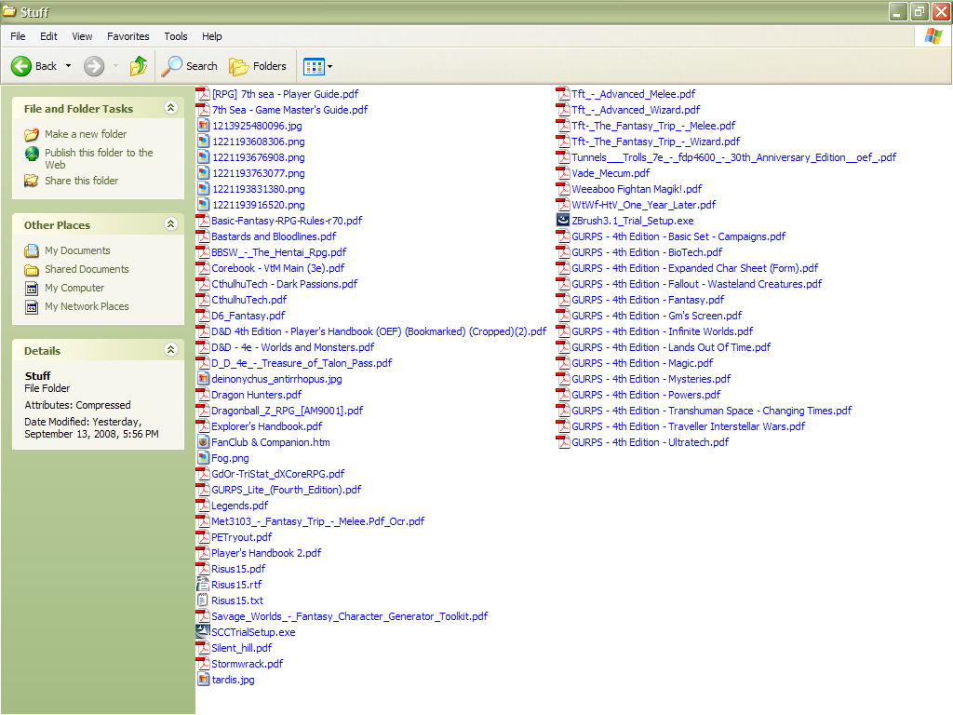
Task: Select the ZBrush3.1_Trial_Setup.exe icon
Action: pyautogui.click(x=563, y=221)
